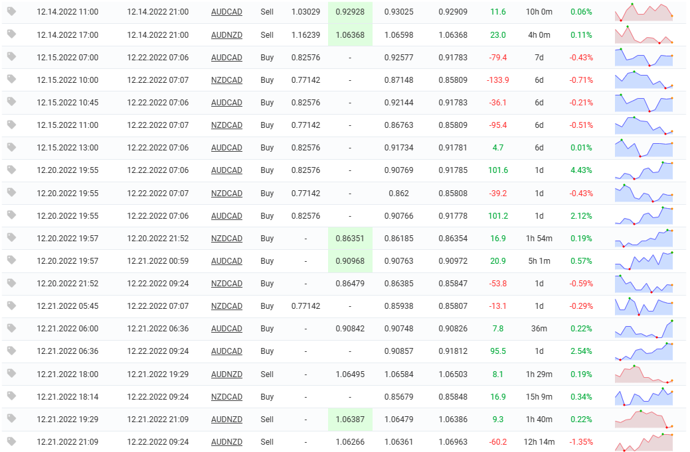Open sparkline chart for the 0.57% gain trade
Image resolution: width=690 pixels, height=452 pixels.
click(644, 261)
